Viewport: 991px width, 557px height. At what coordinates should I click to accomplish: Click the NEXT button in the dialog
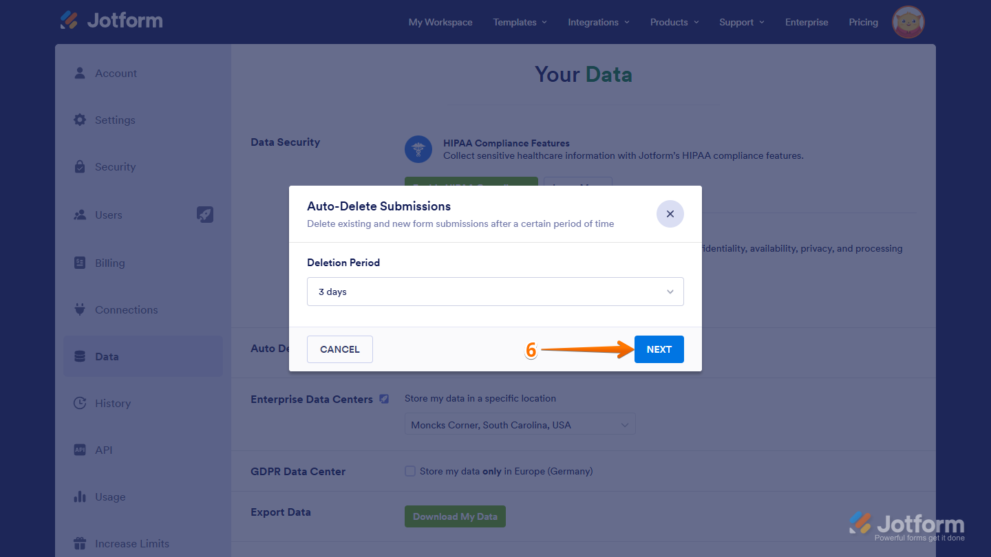coord(659,349)
